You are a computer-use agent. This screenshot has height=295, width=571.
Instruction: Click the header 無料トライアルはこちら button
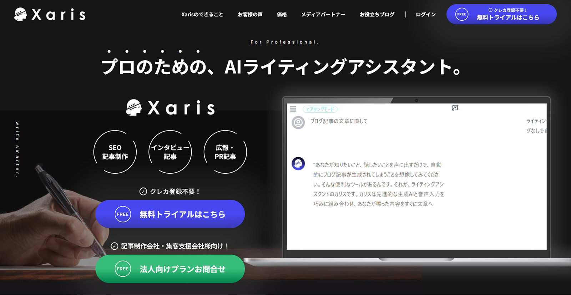[501, 14]
